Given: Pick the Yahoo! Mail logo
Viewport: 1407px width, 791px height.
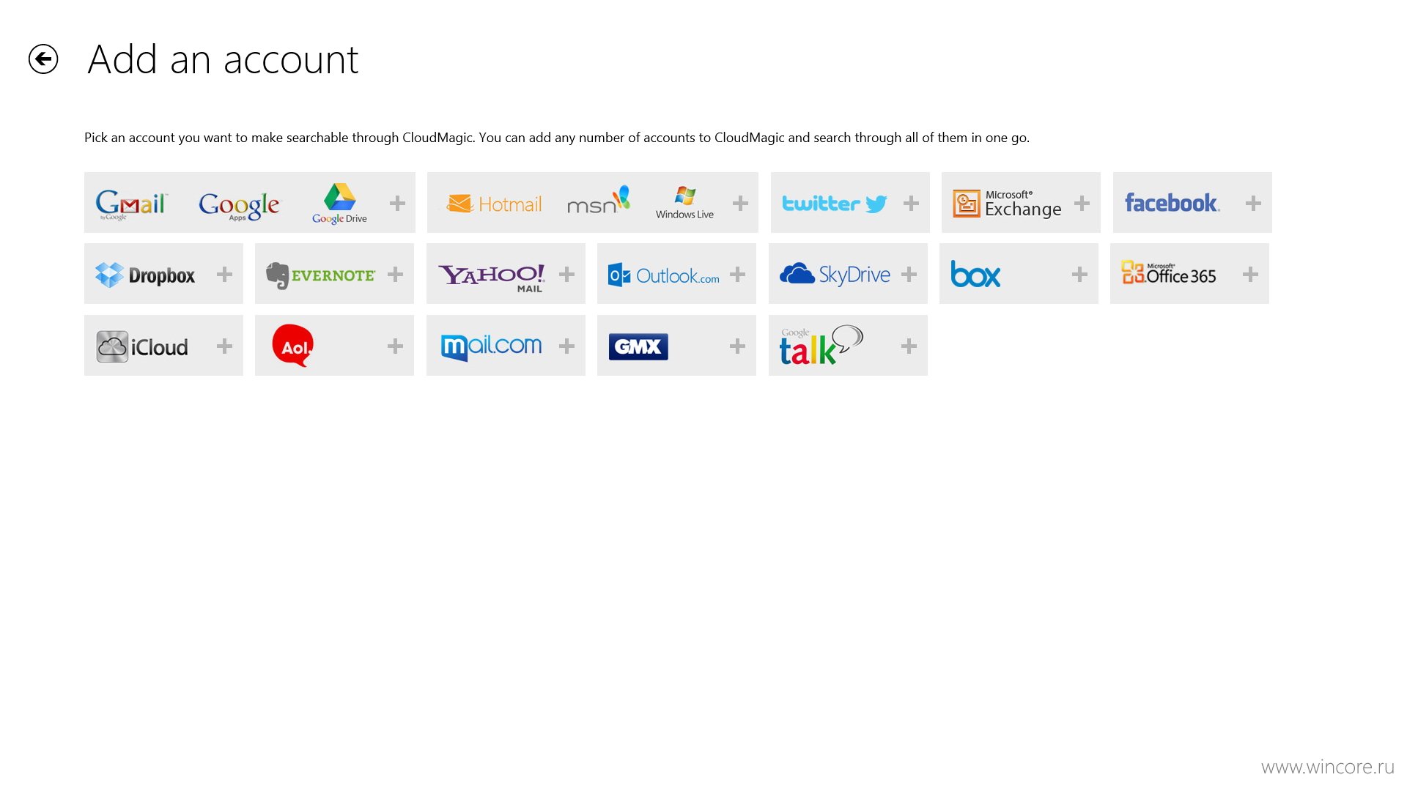Looking at the screenshot, I should (x=492, y=278).
